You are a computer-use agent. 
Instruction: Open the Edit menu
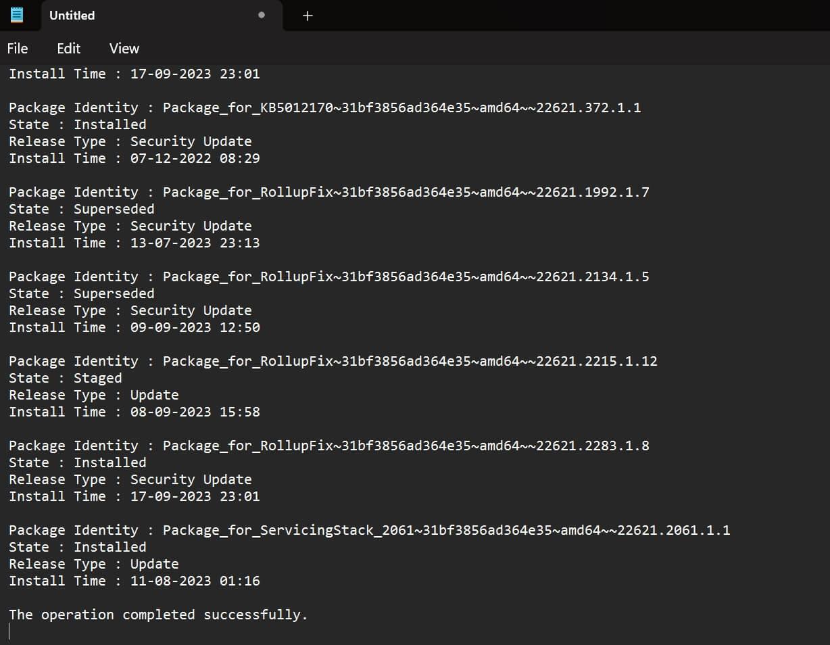pos(68,48)
